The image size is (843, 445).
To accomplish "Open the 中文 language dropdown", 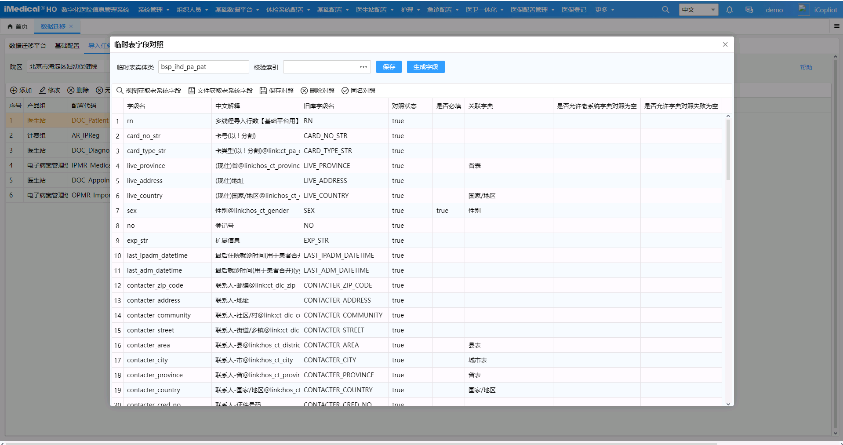I will (x=698, y=10).
